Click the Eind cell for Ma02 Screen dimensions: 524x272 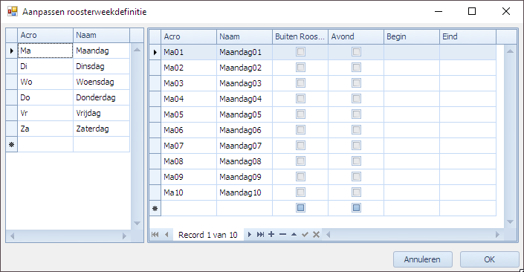[x=468, y=68]
